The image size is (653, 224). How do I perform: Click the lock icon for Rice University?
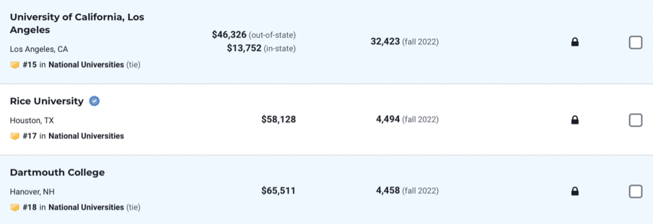click(575, 120)
